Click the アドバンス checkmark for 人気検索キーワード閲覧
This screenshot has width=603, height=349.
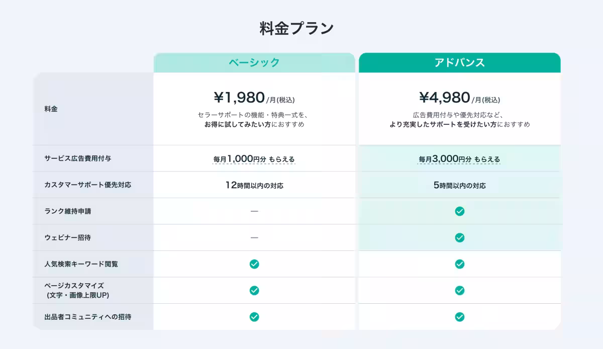click(459, 264)
